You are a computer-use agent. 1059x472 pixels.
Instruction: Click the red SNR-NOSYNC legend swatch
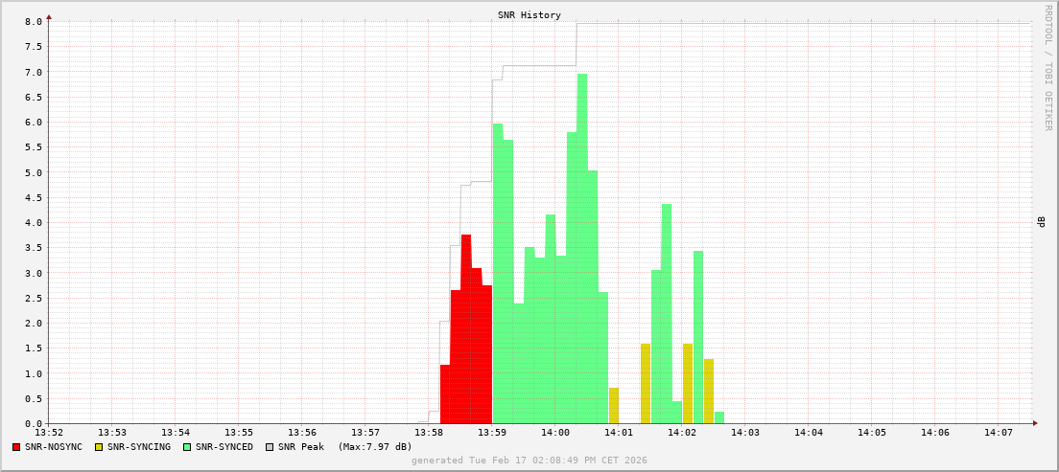pyautogui.click(x=16, y=447)
